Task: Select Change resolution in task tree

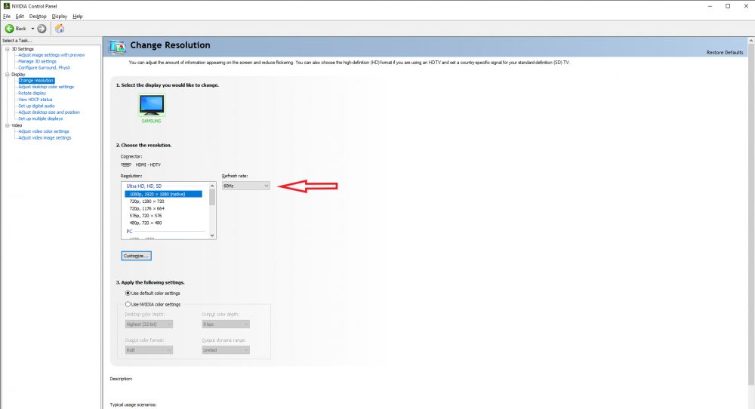Action: [36, 80]
